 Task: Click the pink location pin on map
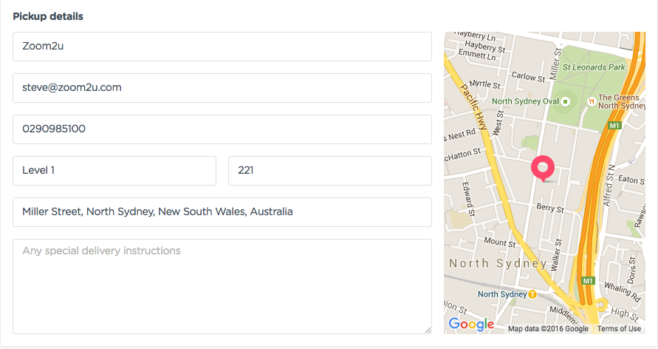coord(543,168)
